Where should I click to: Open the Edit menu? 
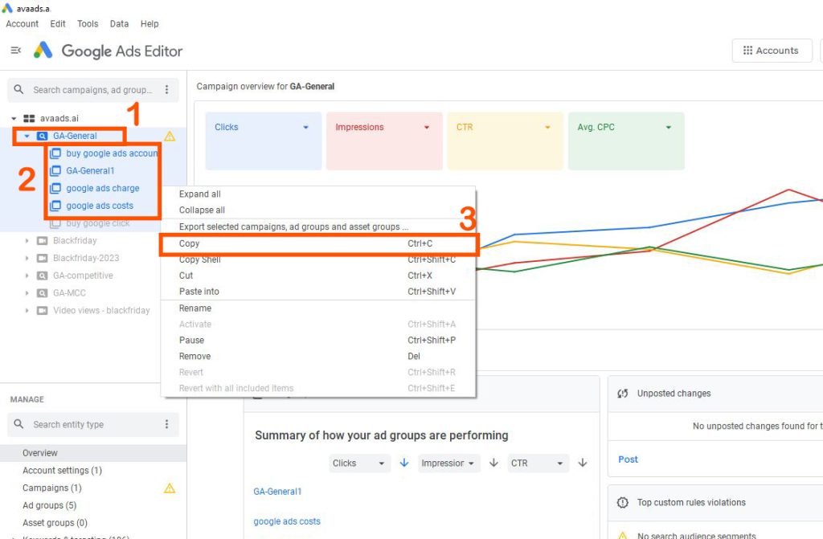pyautogui.click(x=58, y=23)
